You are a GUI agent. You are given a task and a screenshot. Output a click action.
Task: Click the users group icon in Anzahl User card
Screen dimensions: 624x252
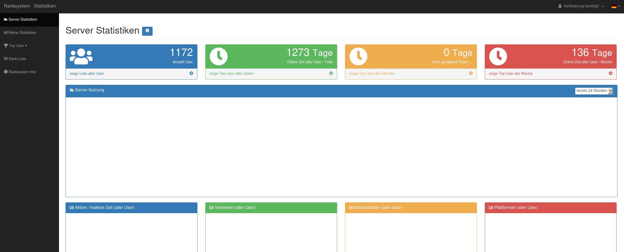pos(81,56)
